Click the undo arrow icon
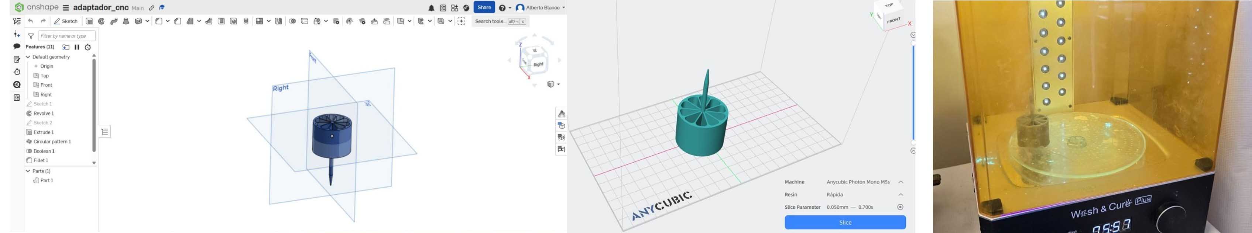This screenshot has width=1252, height=233. coord(31,21)
